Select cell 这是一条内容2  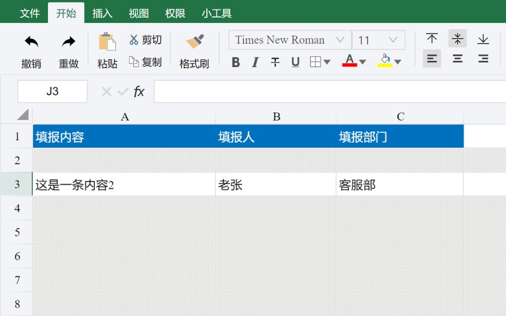124,185
